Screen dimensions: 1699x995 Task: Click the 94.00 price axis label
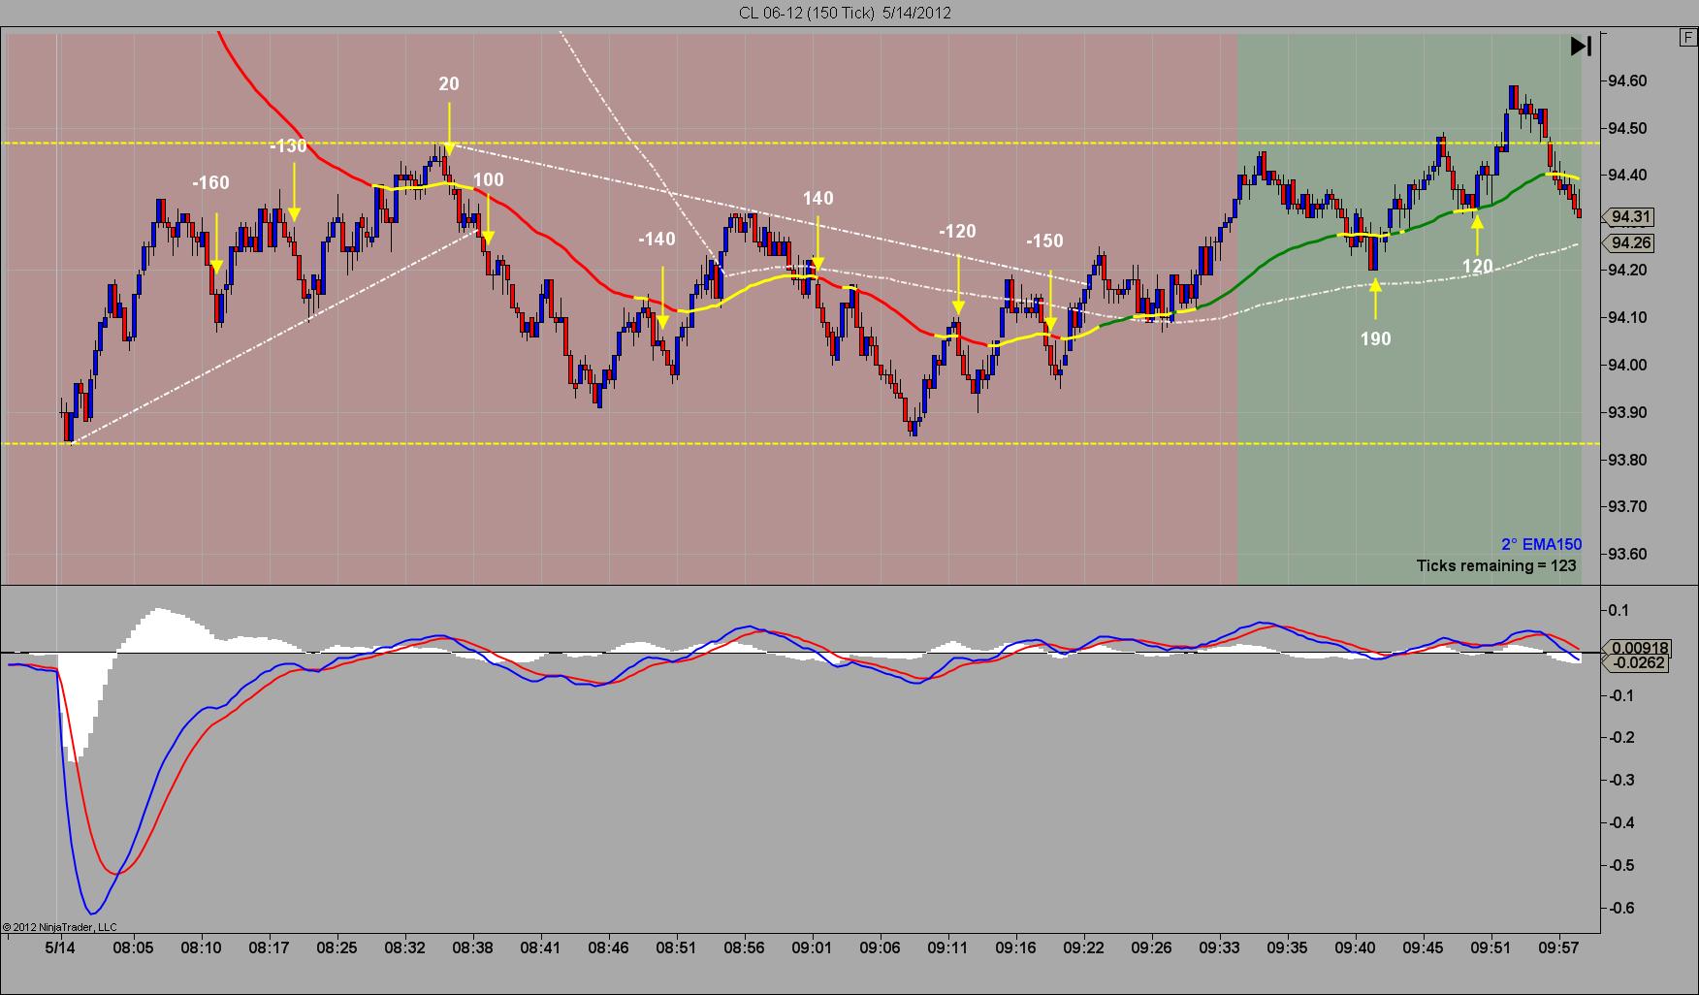[1626, 366]
